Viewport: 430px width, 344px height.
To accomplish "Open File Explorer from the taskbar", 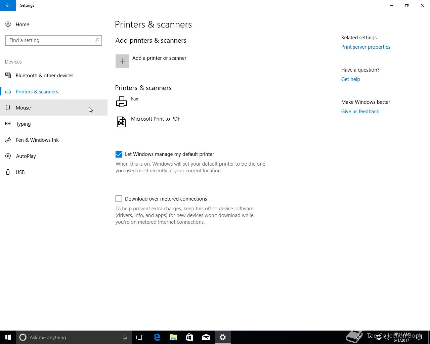I will (x=173, y=337).
